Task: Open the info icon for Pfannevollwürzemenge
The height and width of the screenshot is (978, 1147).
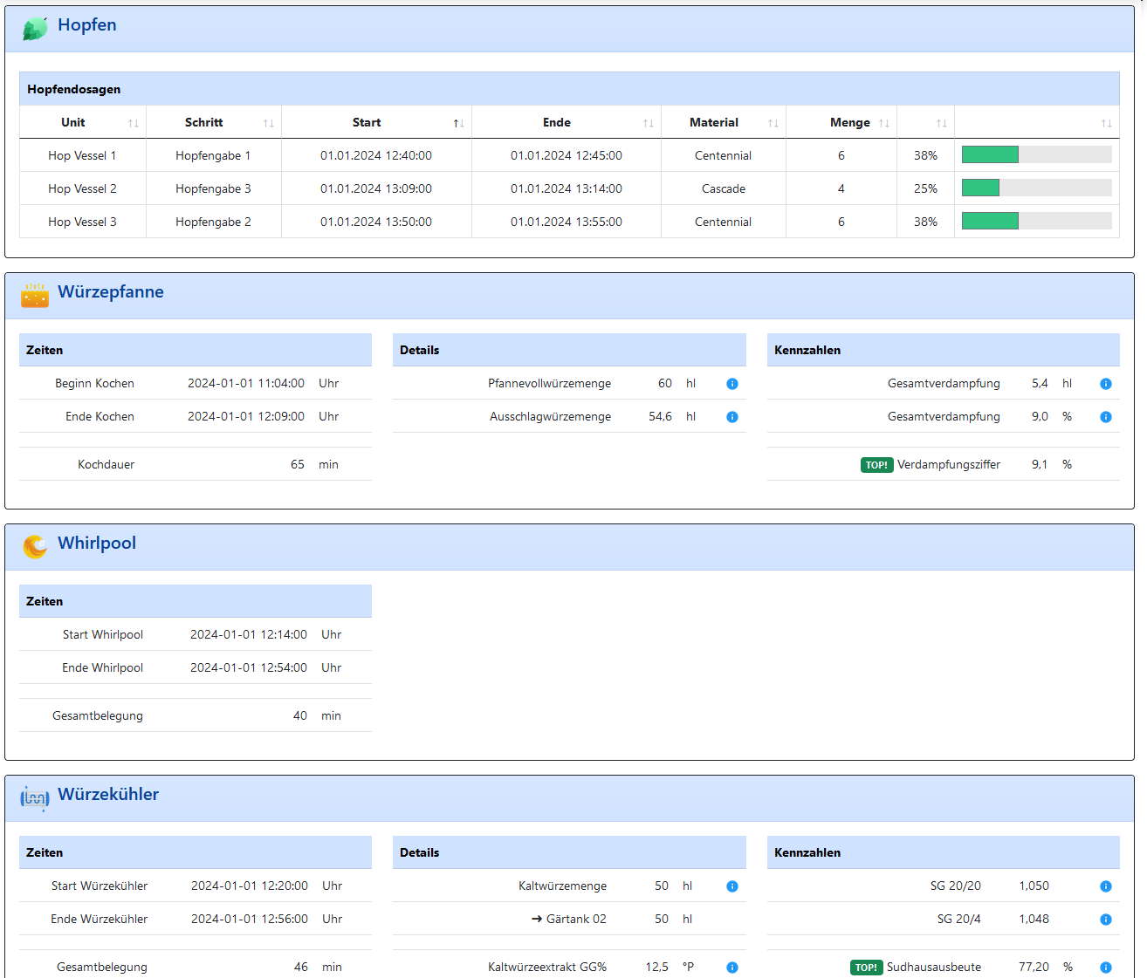Action: (732, 384)
